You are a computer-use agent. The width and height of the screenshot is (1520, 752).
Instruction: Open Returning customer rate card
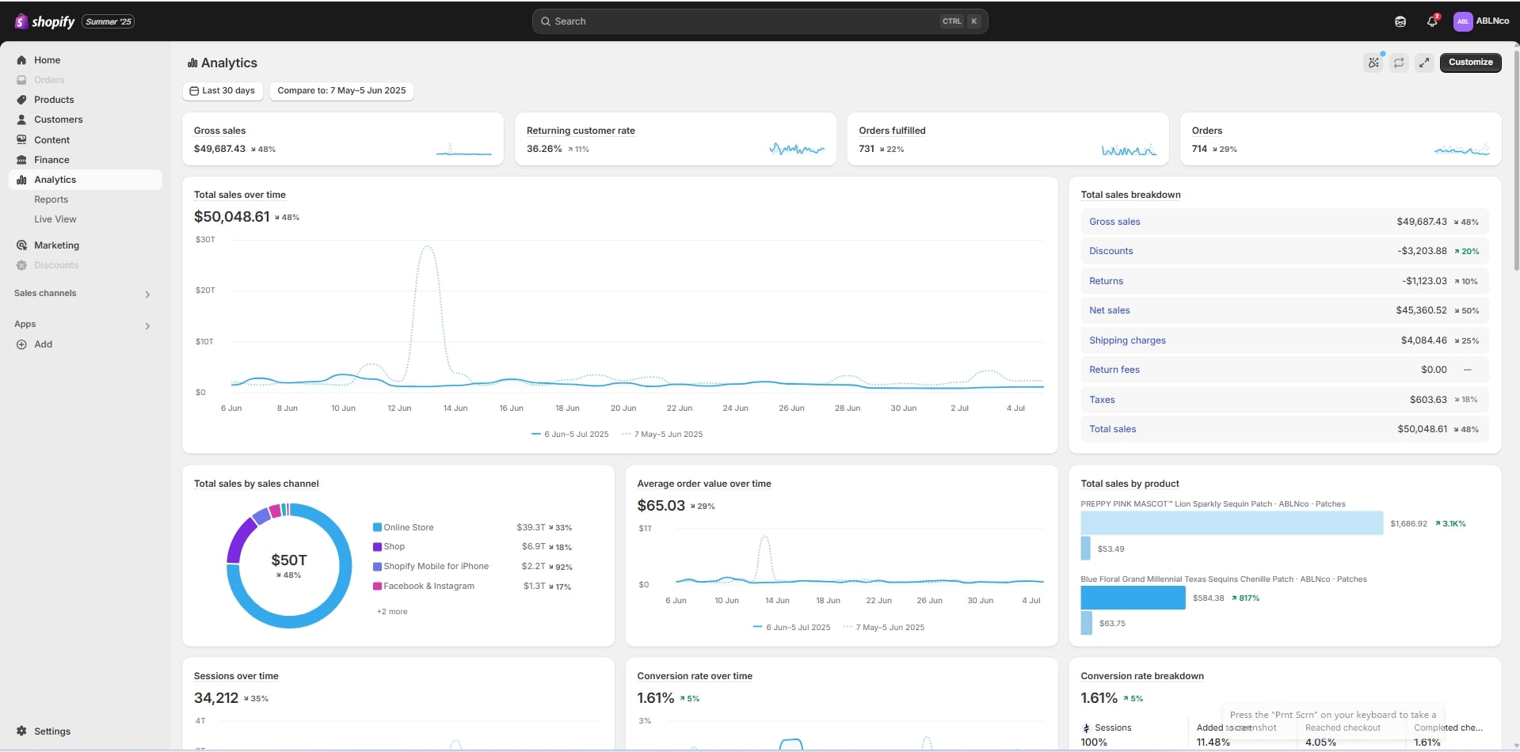point(675,139)
